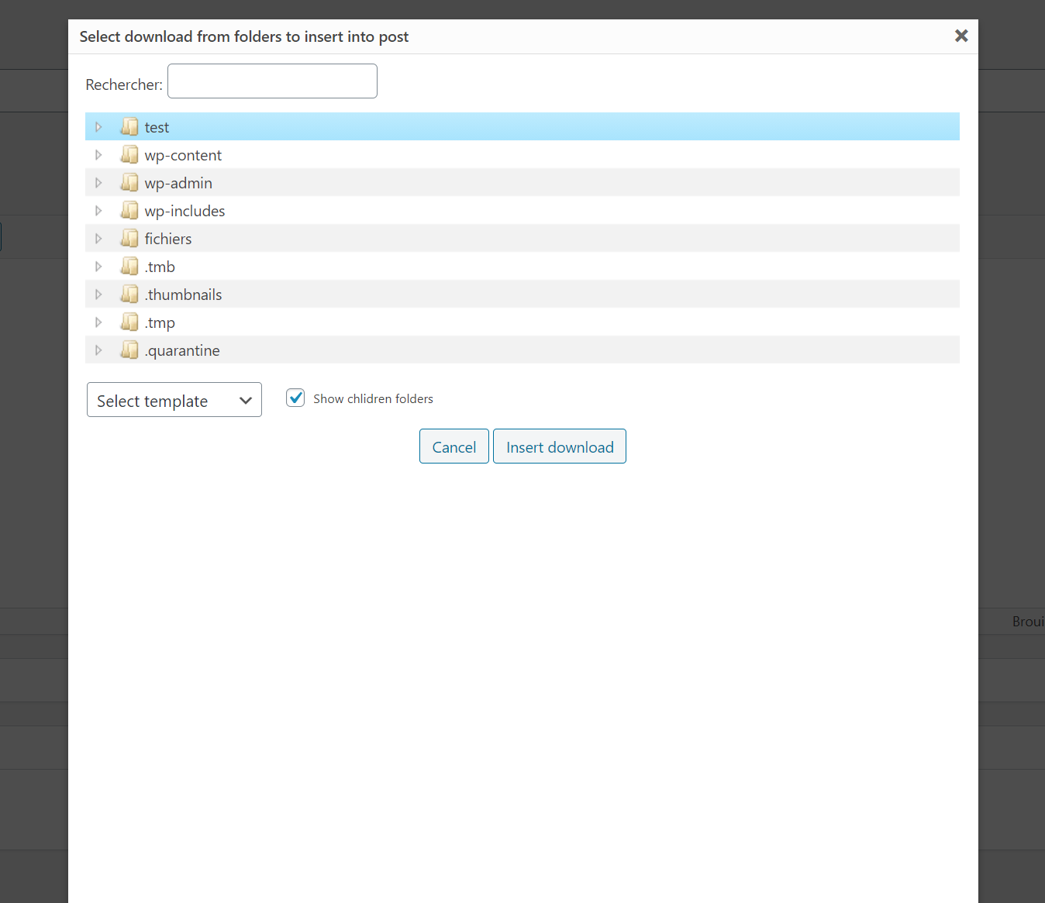1045x903 pixels.
Task: Select the wp-admin folder name
Action: [x=178, y=183]
